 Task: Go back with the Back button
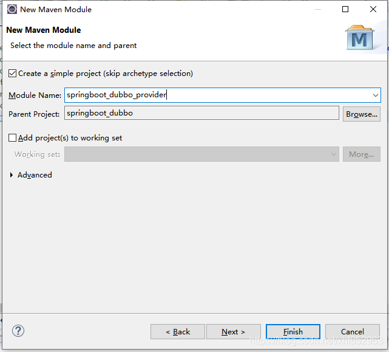point(178,331)
